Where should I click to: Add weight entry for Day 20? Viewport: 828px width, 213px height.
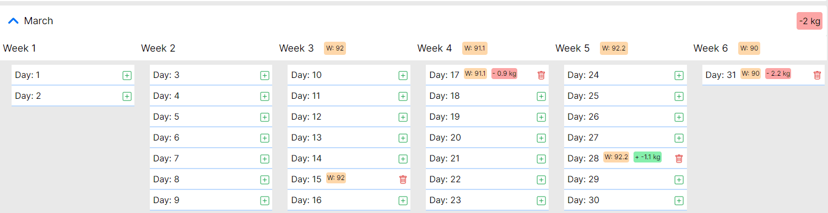pos(541,138)
